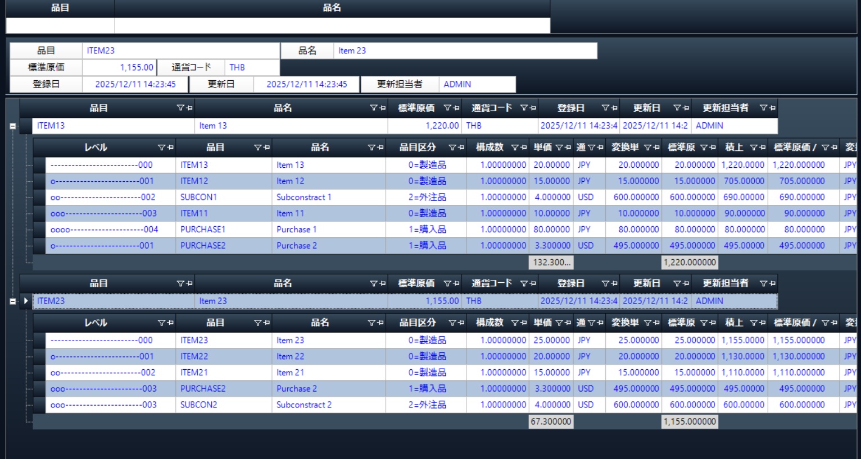
Task: Filter 品名 column in header above ITEM13 row
Action: click(374, 108)
